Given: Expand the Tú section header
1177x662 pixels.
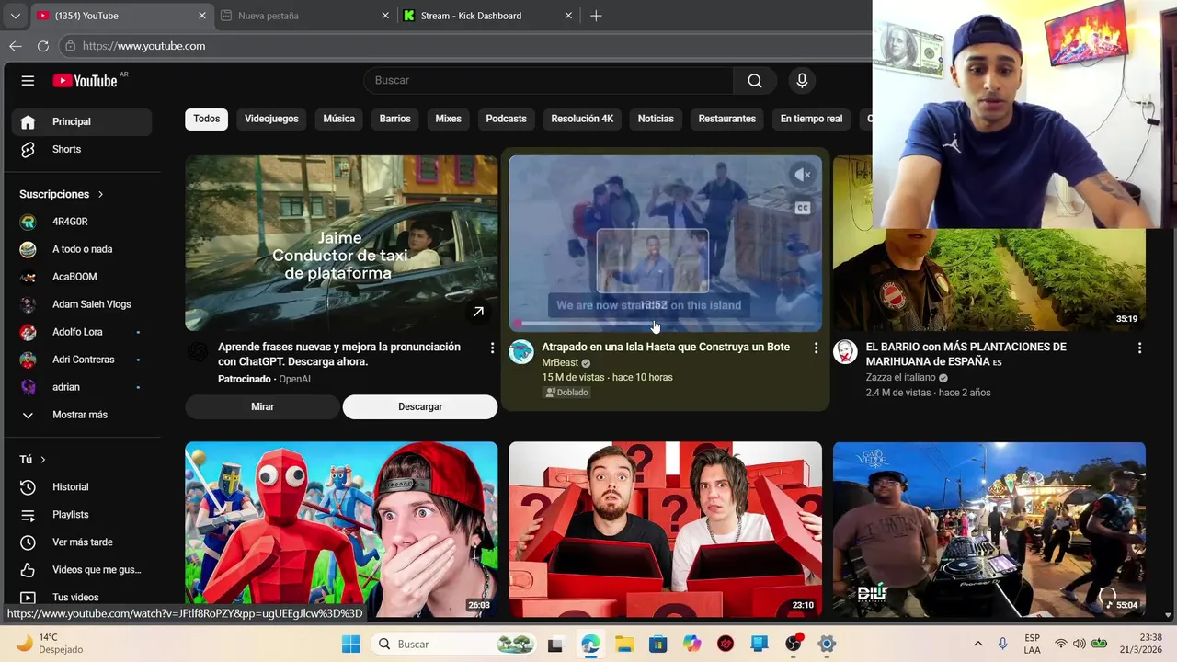Looking at the screenshot, I should coord(33,460).
